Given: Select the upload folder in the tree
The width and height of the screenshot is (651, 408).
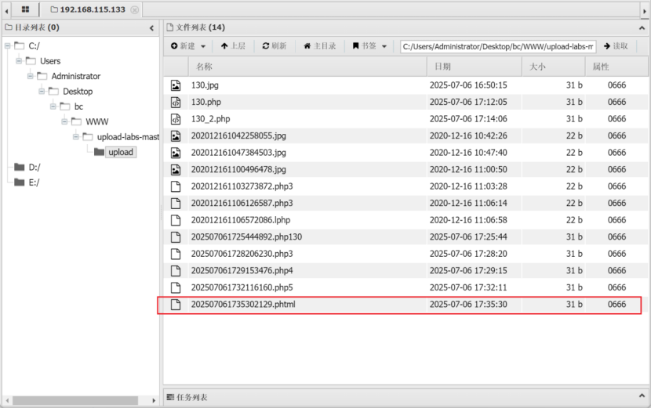Looking at the screenshot, I should (121, 152).
